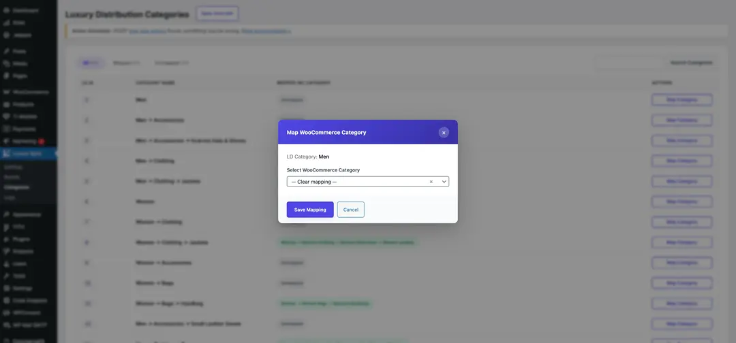Switch to the Unmapped filter tab
Image resolution: width=736 pixels, height=343 pixels.
(171, 63)
